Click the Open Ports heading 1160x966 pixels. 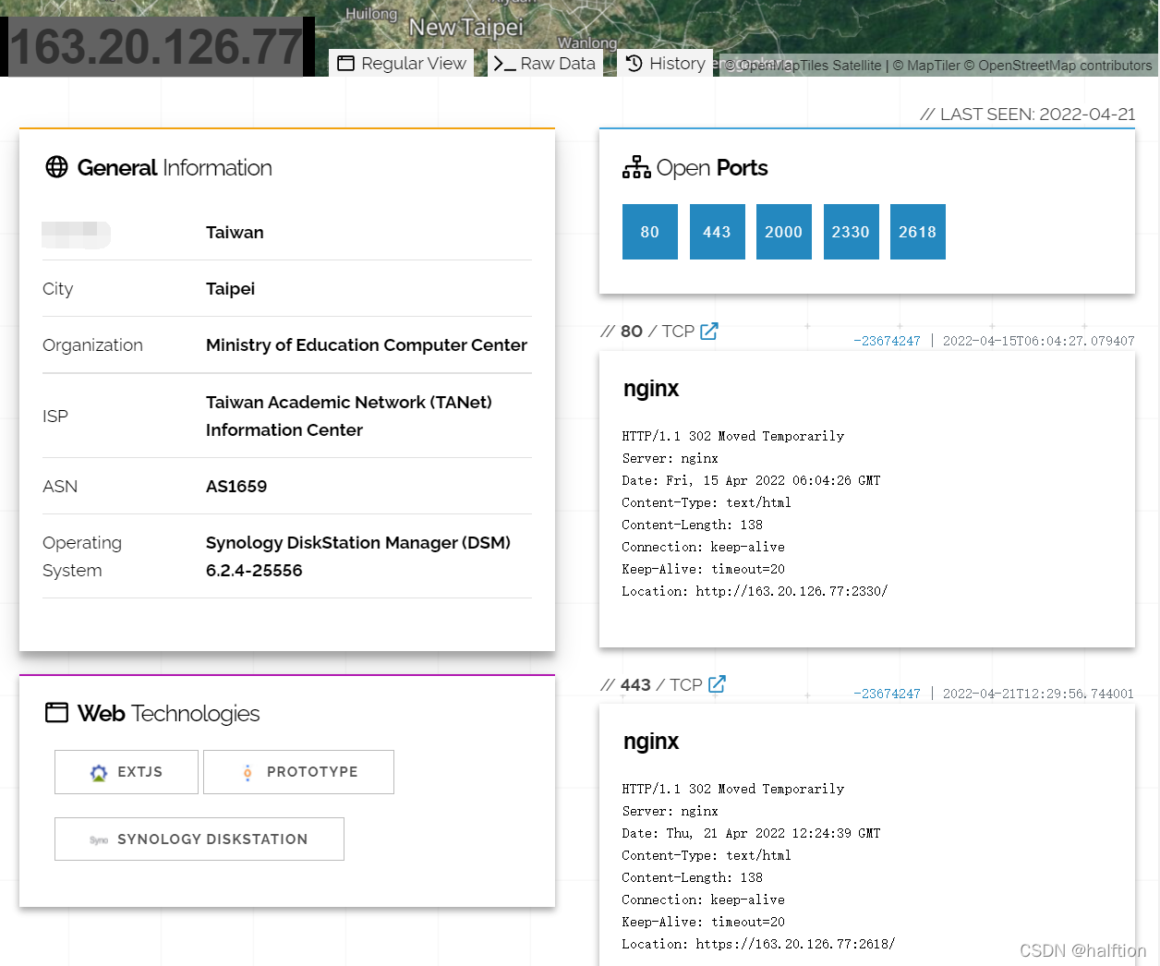(x=712, y=168)
